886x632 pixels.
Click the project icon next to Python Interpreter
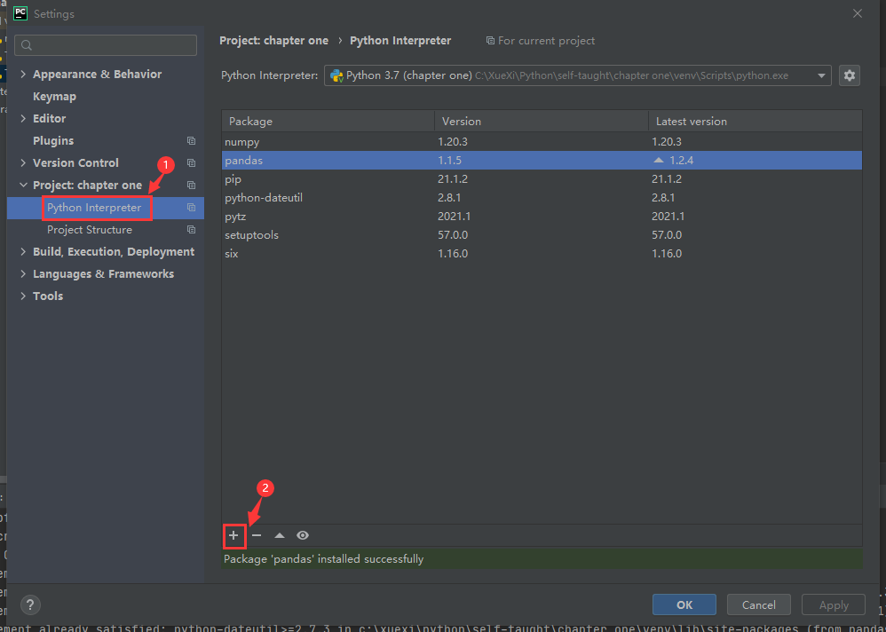click(x=192, y=208)
